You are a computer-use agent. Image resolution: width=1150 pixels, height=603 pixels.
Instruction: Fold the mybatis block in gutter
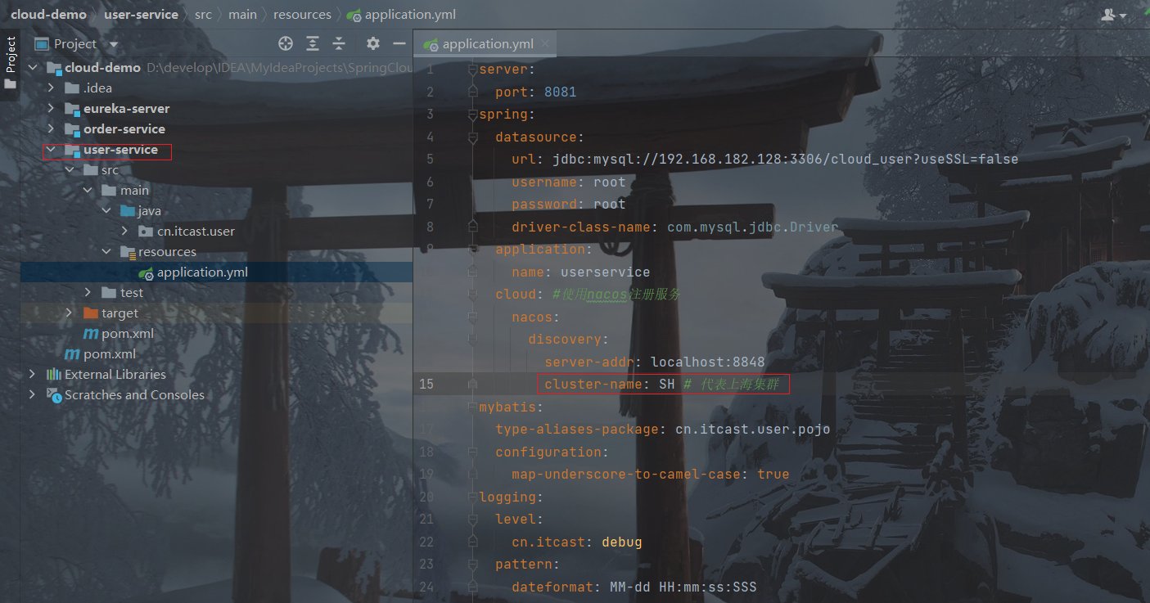click(x=472, y=407)
